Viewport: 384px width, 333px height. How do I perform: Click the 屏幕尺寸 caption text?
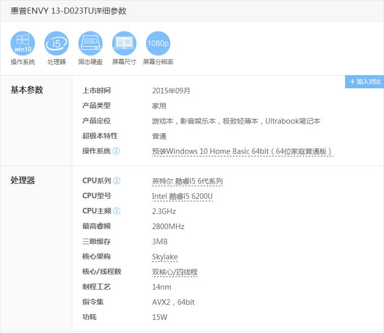pyautogui.click(x=124, y=62)
